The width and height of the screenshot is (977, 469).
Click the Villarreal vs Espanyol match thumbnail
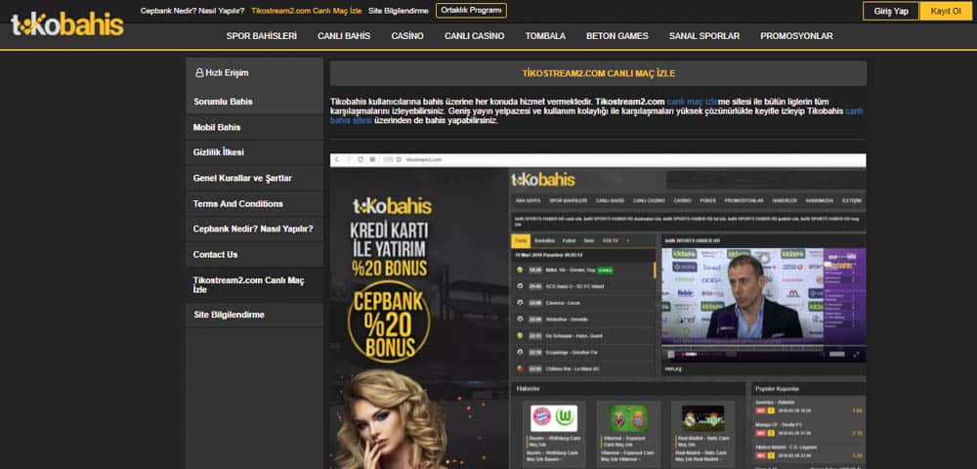(628, 418)
